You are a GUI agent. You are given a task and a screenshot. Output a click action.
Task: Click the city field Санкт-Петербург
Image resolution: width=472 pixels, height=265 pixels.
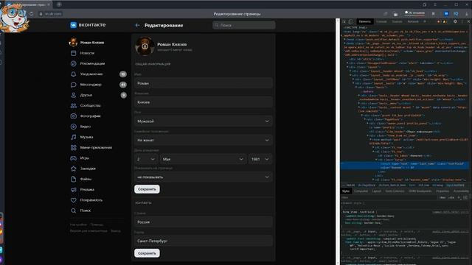click(x=204, y=241)
